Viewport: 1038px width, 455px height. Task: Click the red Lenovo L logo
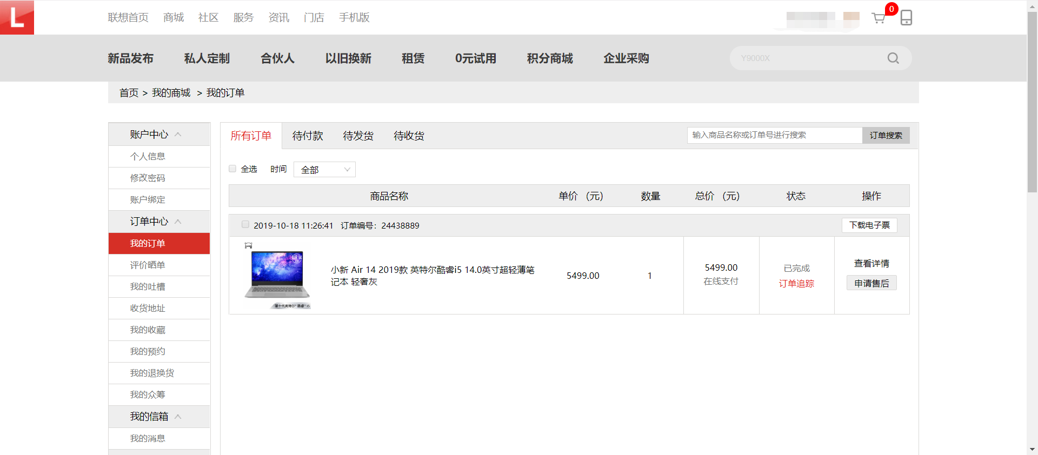pyautogui.click(x=17, y=17)
